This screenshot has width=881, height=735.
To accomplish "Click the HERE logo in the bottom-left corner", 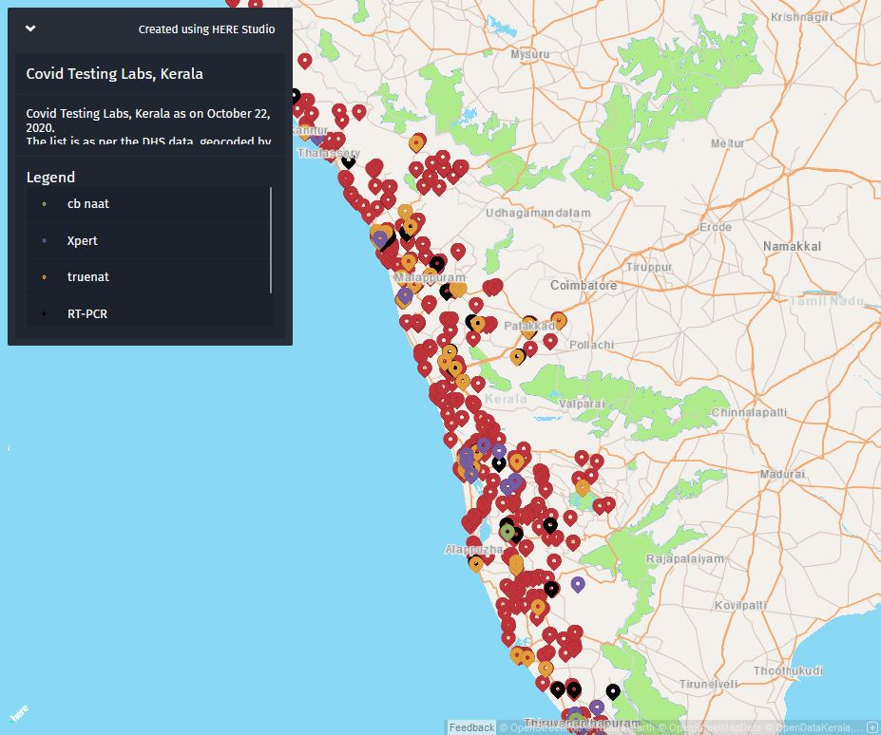I will click(17, 712).
